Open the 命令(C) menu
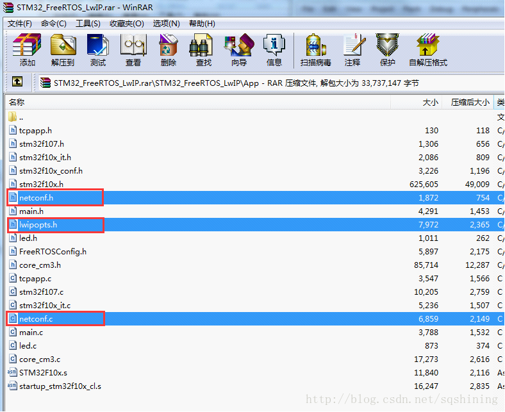Screen dimensions: 505x412 54,24
